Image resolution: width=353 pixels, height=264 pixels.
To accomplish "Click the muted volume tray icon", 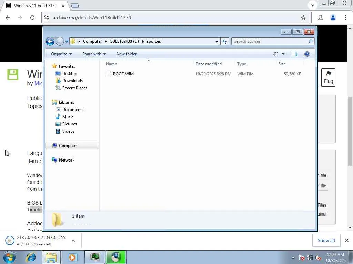I will click(318, 258).
